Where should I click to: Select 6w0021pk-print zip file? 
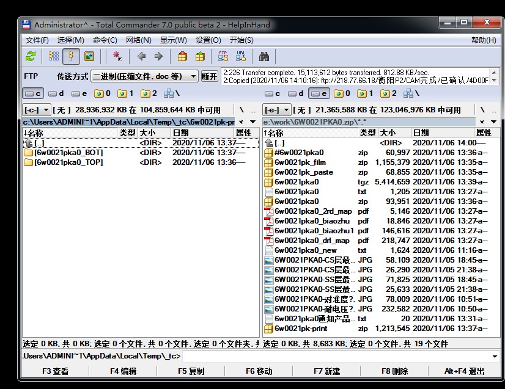click(x=381, y=329)
